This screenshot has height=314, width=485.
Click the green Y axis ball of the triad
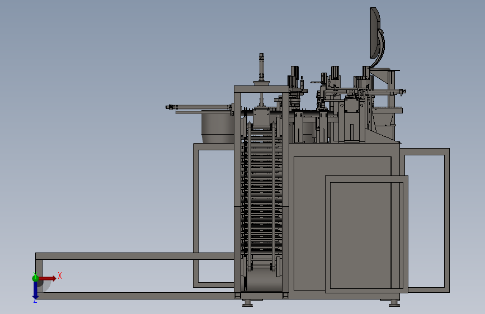pyautogui.click(x=35, y=278)
